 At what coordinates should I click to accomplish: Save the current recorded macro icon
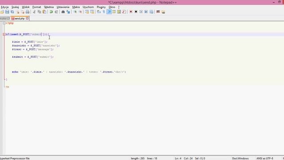point(151,12)
